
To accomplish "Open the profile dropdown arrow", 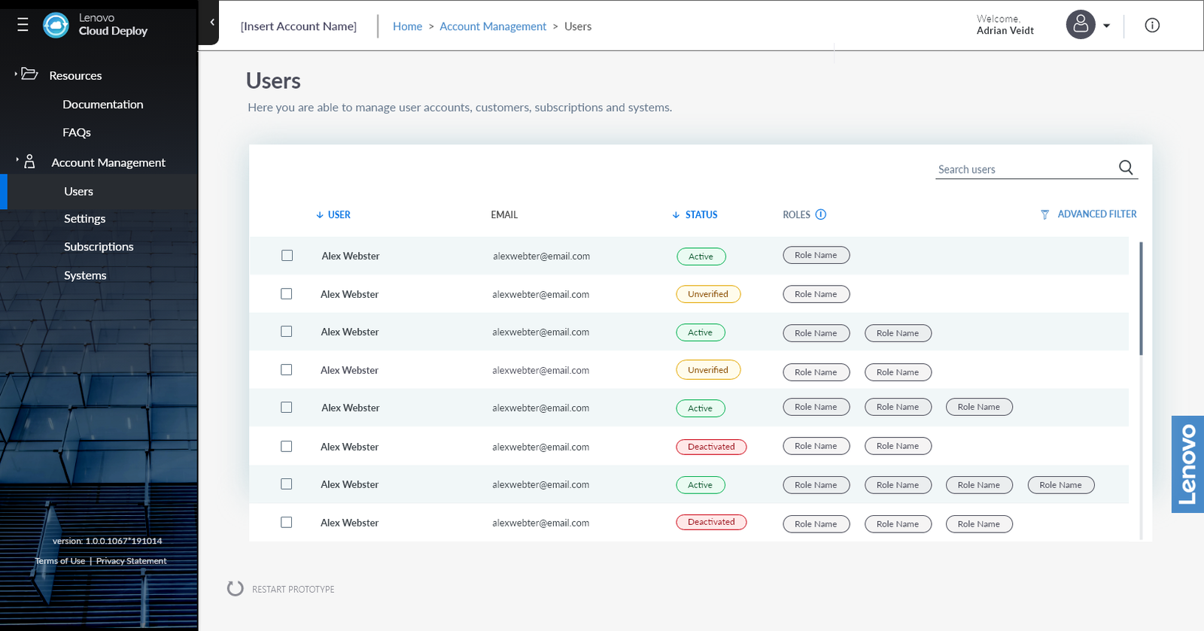I will coord(1106,26).
